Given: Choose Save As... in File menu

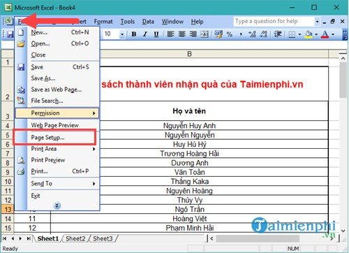Looking at the screenshot, I should click(x=57, y=78).
